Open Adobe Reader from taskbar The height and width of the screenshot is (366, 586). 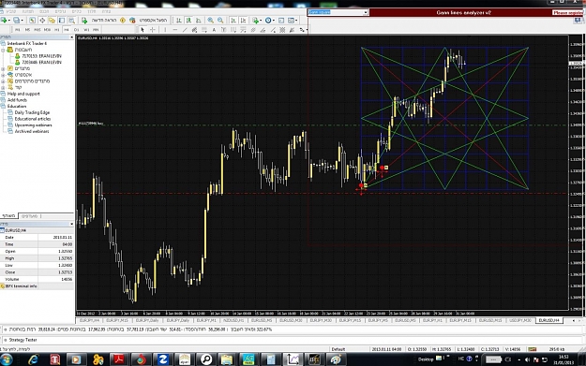pos(119,359)
